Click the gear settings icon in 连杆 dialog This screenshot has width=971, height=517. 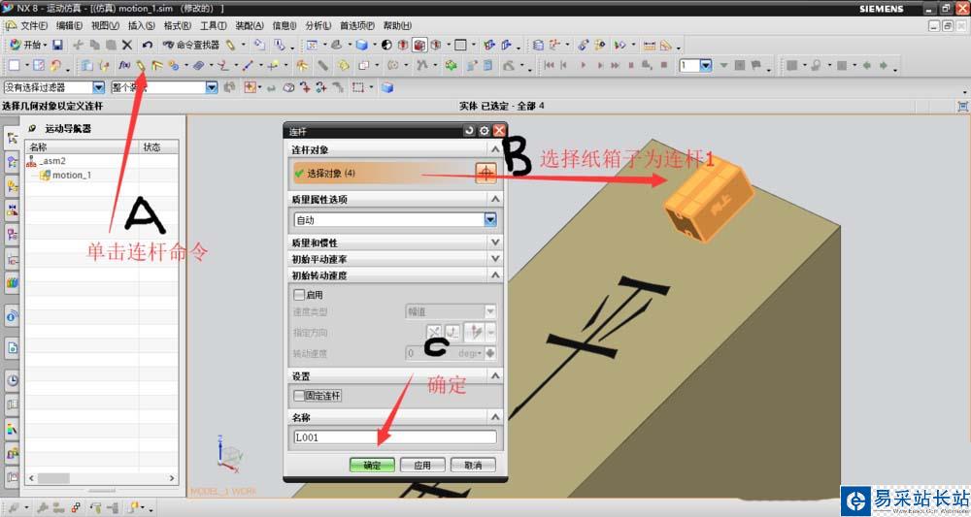(x=484, y=131)
